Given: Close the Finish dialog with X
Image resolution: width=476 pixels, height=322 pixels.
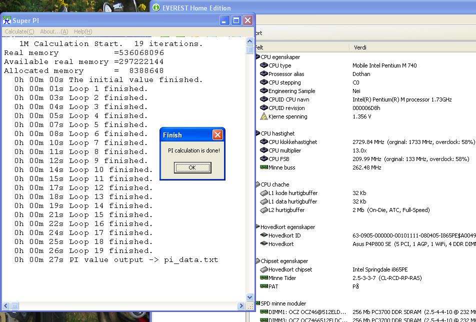Looking at the screenshot, I should [x=217, y=134].
